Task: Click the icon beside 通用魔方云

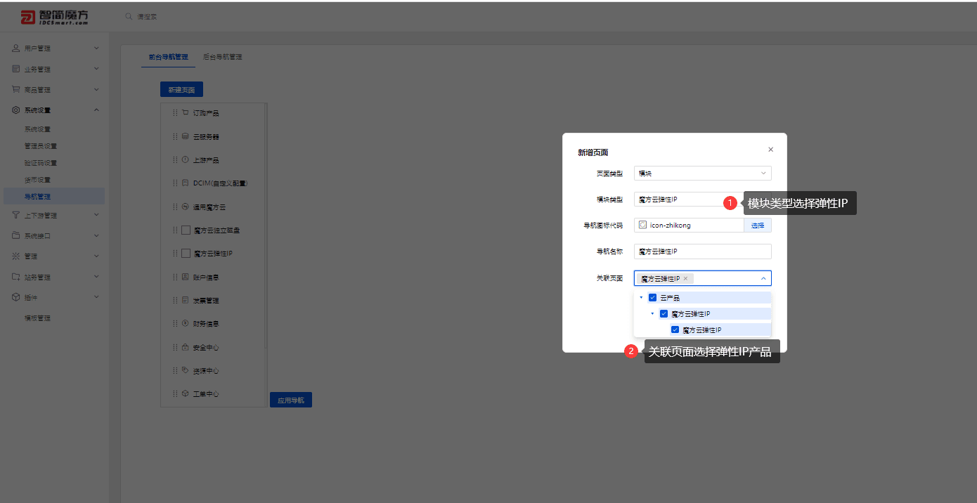Action: pyautogui.click(x=185, y=207)
